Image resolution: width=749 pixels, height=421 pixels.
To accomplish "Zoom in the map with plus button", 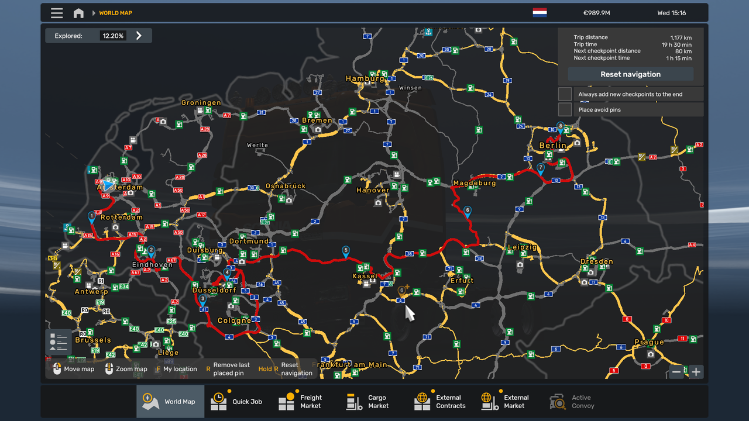I will 696,371.
